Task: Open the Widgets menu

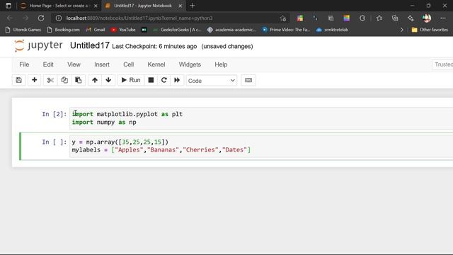Action: click(x=190, y=64)
